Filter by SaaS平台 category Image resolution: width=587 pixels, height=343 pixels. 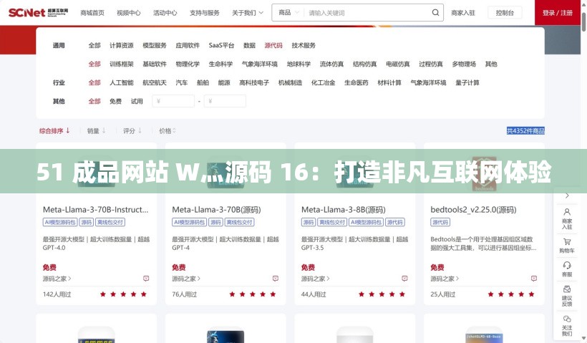tap(221, 45)
